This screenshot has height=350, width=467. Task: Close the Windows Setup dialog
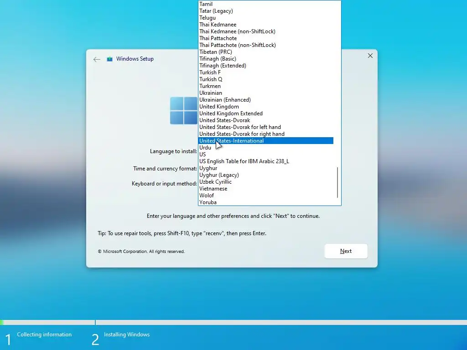[370, 56]
